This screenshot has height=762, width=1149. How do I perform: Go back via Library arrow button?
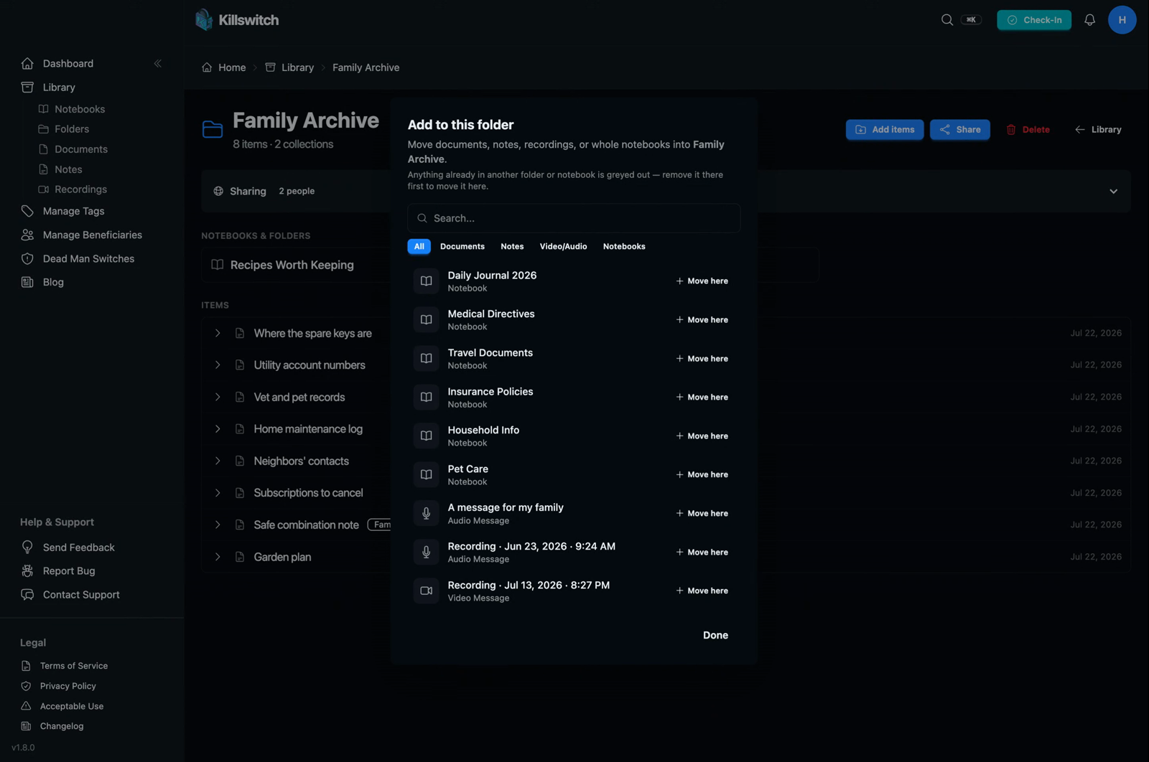1097,130
